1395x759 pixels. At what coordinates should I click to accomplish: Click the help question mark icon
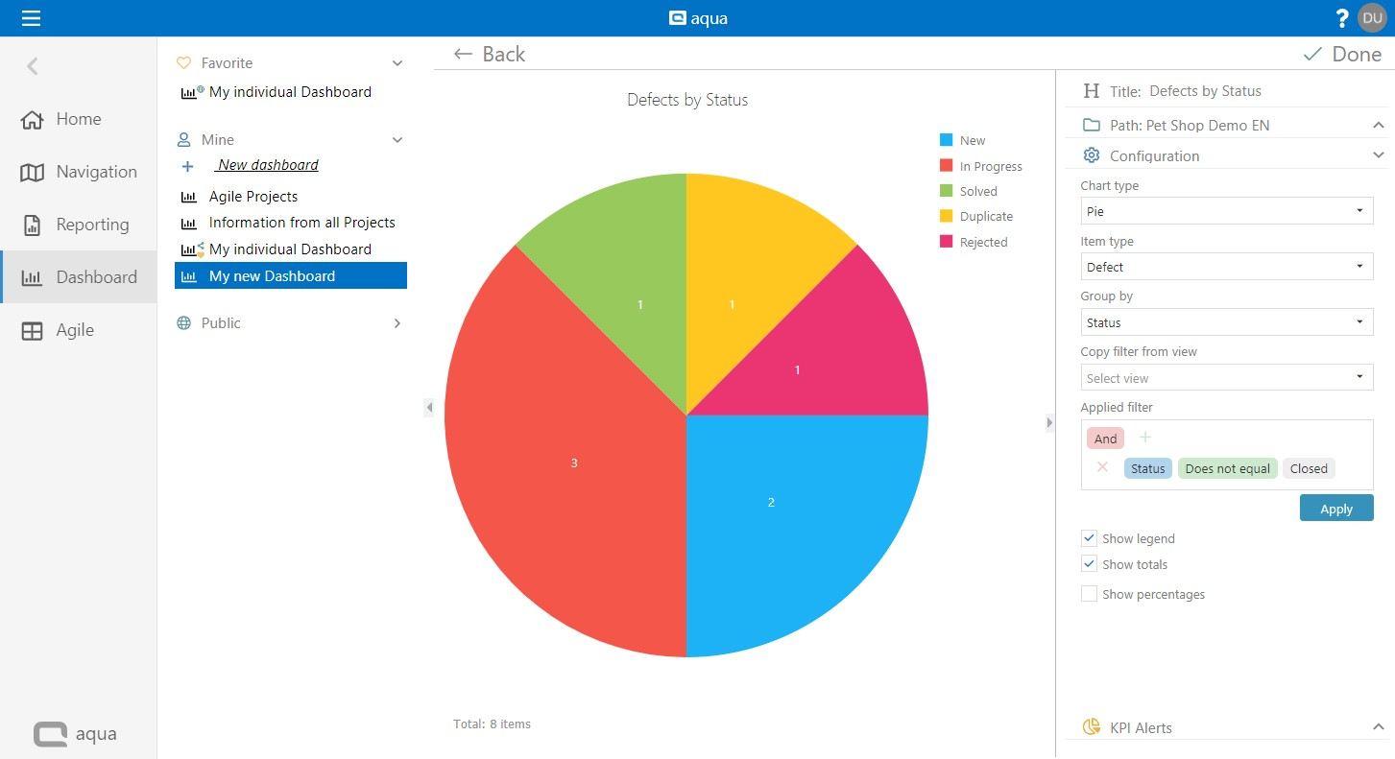click(x=1342, y=18)
